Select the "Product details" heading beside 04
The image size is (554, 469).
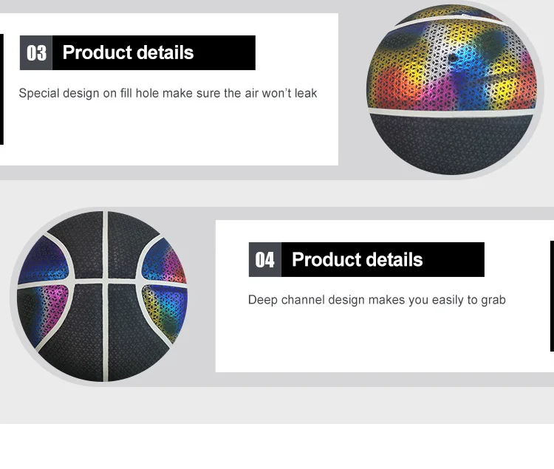pos(357,260)
